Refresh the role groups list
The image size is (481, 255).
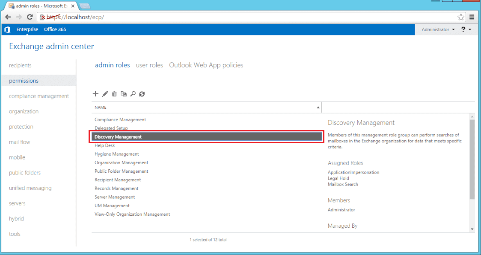(142, 94)
